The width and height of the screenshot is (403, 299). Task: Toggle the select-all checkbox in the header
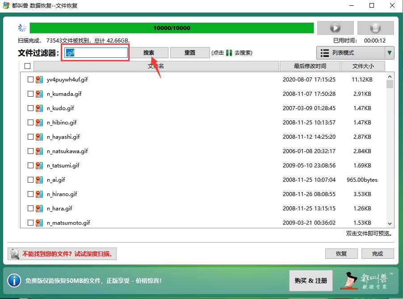pos(28,66)
